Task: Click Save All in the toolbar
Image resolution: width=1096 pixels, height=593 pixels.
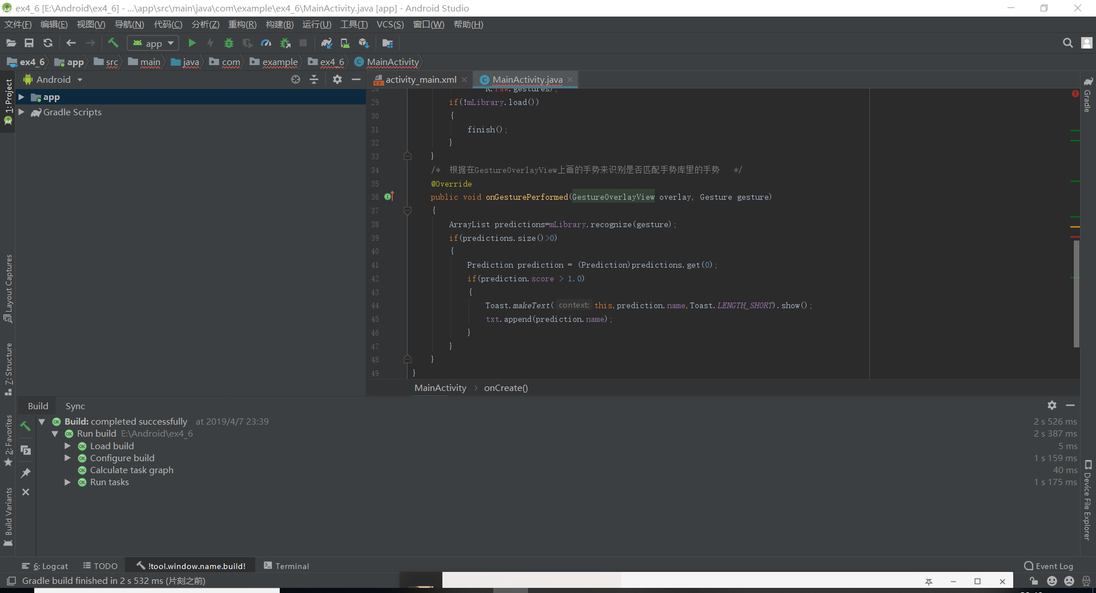Action: 29,43
